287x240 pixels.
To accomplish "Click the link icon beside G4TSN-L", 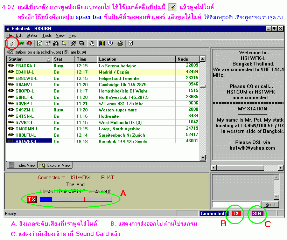I will 11,116.
